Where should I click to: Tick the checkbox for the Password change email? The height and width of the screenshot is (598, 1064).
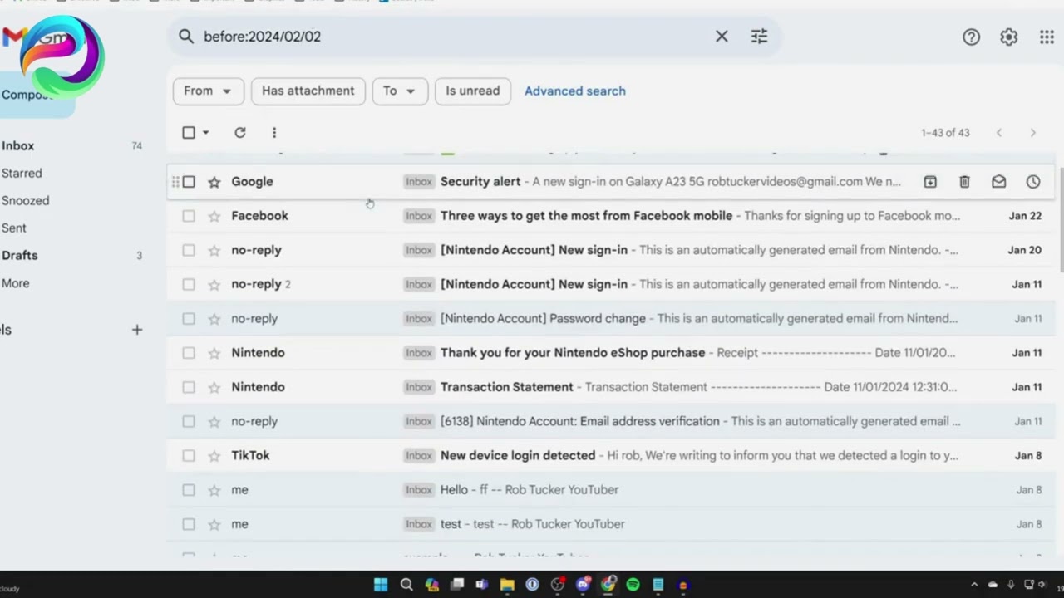click(x=189, y=318)
